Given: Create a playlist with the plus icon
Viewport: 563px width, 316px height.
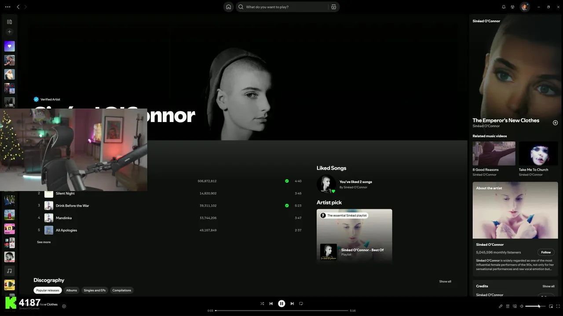Looking at the screenshot, I should [x=9, y=32].
